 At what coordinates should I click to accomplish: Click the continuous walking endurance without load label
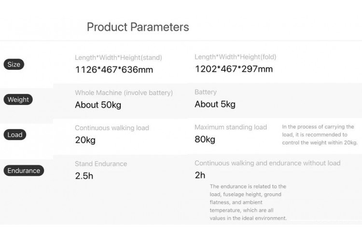pos(267,163)
